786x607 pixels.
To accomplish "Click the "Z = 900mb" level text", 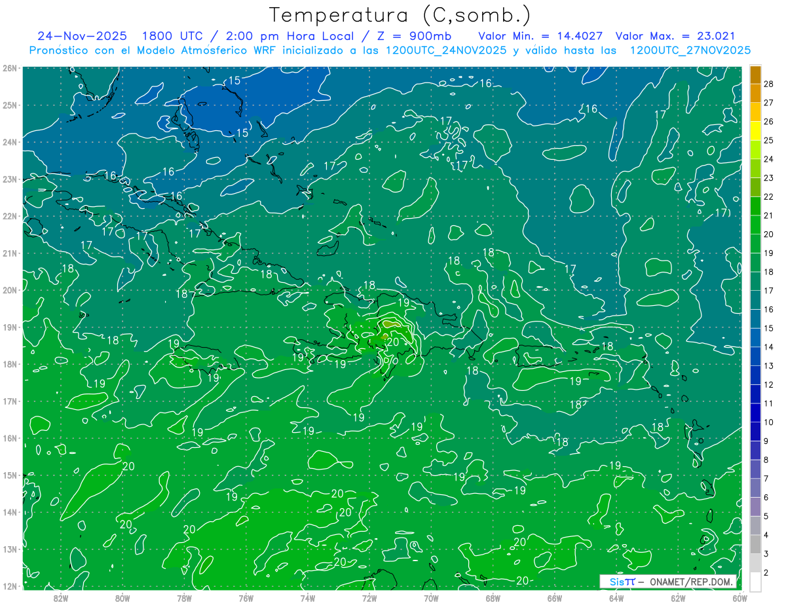I will 415,36.
